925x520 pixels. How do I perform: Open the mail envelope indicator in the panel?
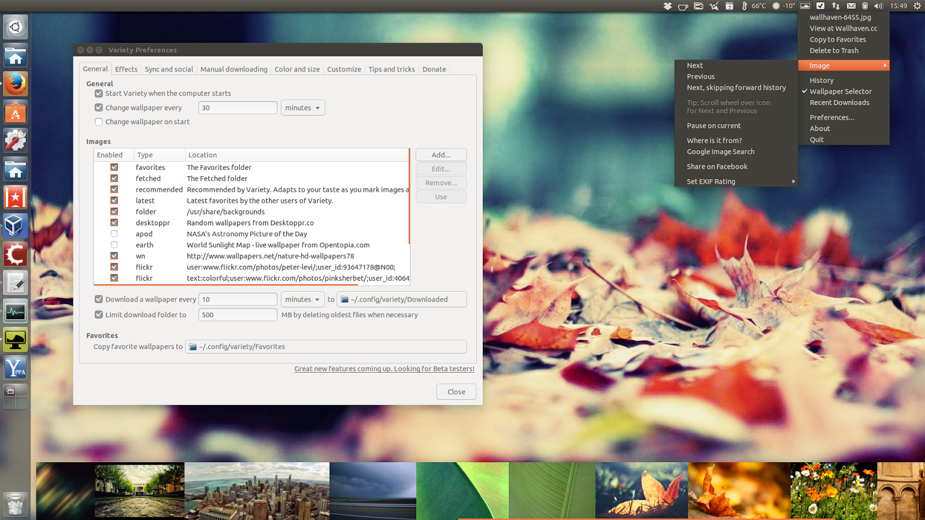(x=851, y=6)
